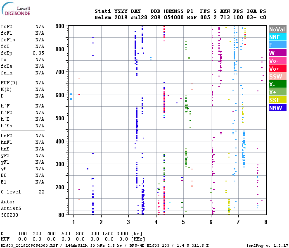
Task: Select the W legend color swatch
Action: point(277,53)
